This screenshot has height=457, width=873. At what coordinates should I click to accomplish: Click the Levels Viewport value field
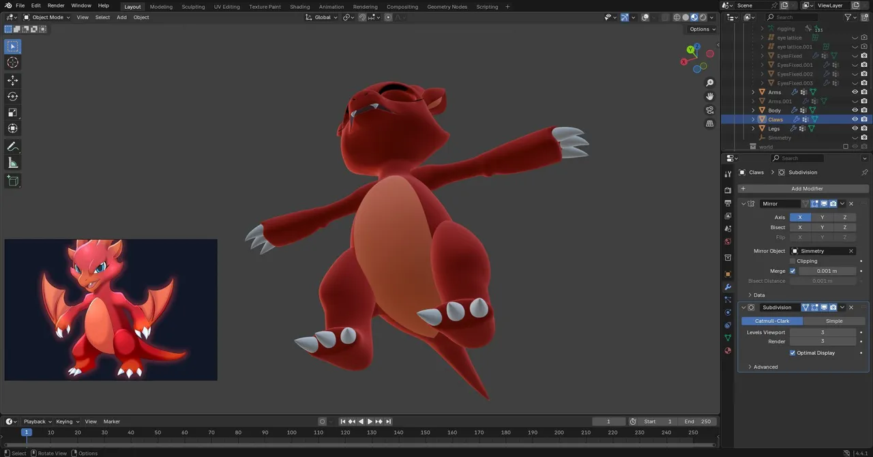[823, 332]
